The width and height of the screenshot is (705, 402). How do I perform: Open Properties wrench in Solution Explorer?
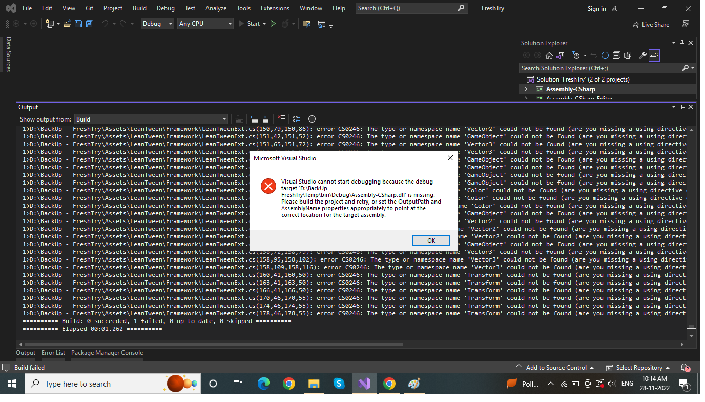click(642, 55)
